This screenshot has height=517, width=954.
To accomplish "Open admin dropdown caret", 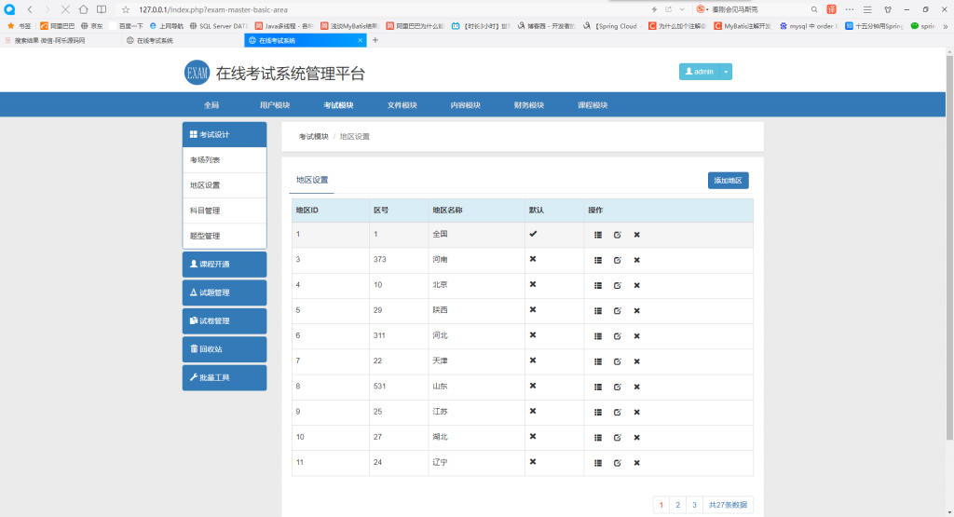I will [x=726, y=72].
